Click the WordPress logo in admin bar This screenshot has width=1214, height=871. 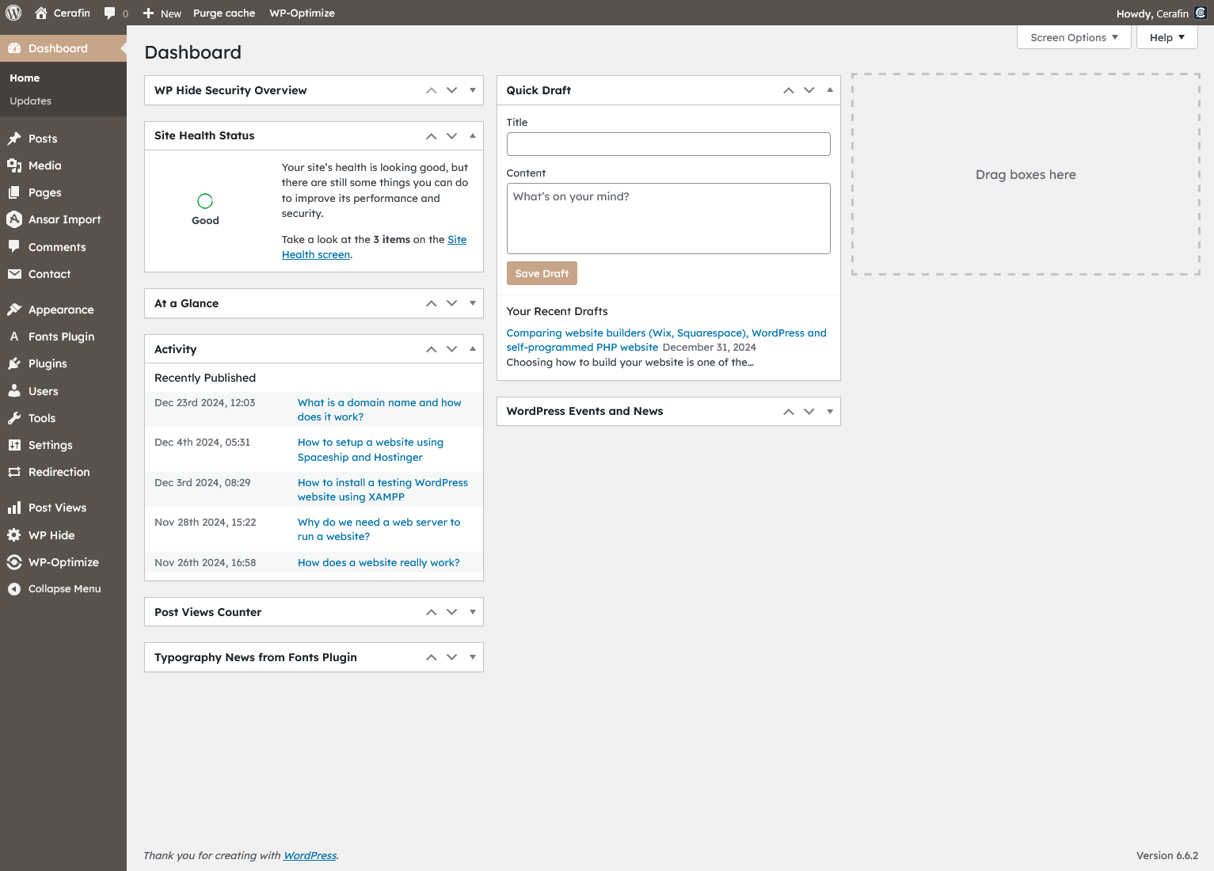pyautogui.click(x=13, y=13)
